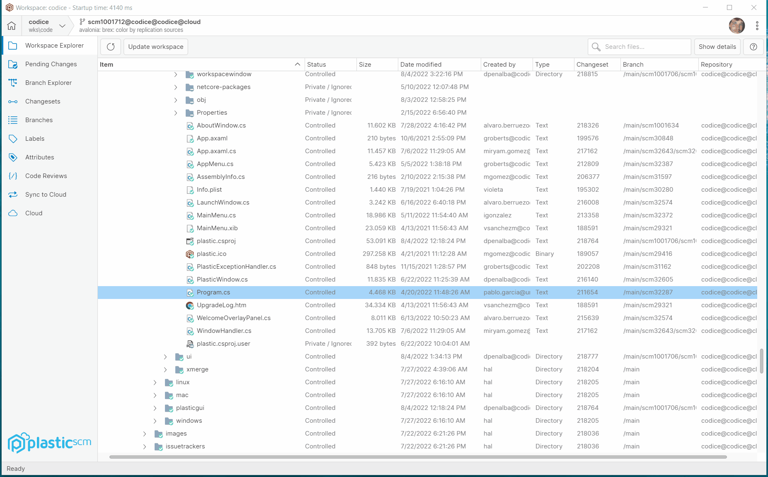Select Sync to Cloud
This screenshot has height=477, width=768.
point(46,194)
